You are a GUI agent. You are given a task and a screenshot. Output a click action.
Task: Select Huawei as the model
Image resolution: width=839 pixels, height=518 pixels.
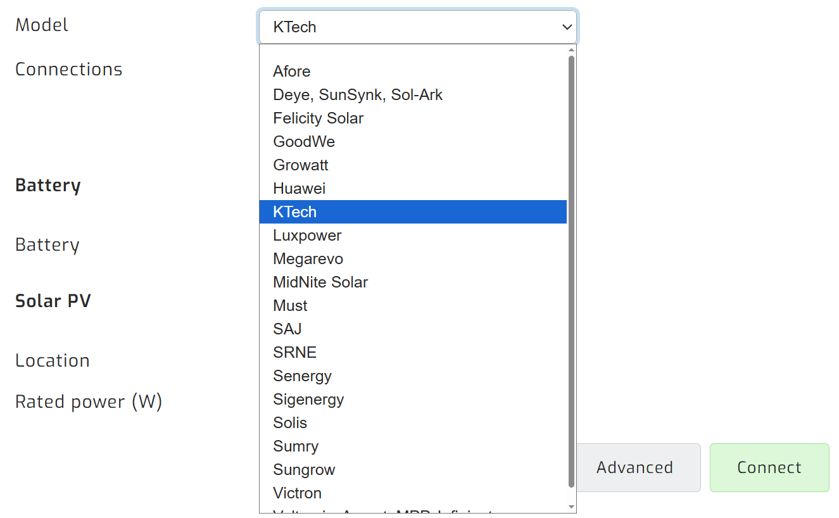click(299, 189)
